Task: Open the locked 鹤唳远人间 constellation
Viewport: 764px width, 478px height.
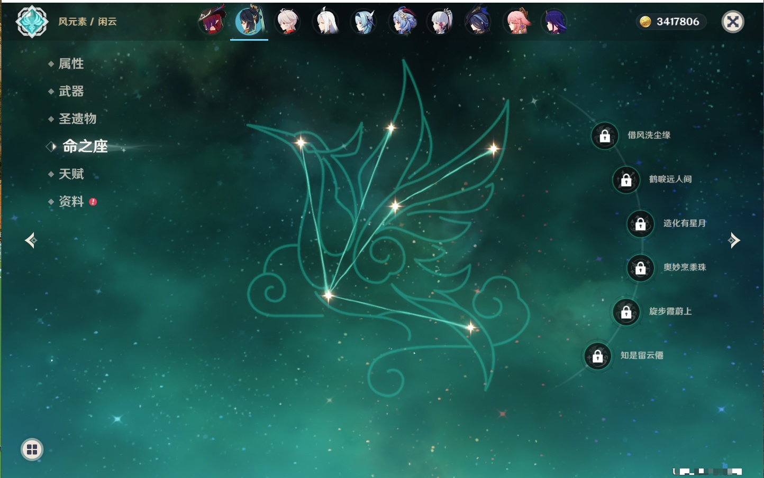Action: pyautogui.click(x=626, y=180)
